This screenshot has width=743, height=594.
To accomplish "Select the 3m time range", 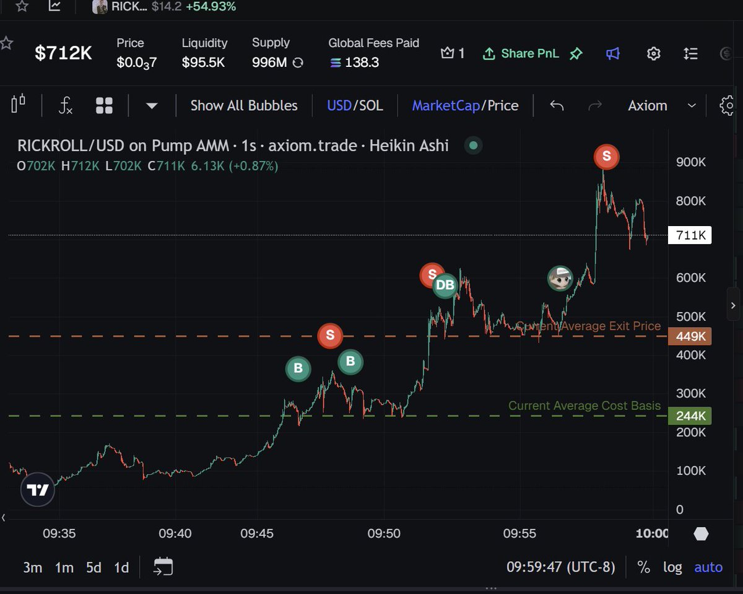I will point(33,567).
